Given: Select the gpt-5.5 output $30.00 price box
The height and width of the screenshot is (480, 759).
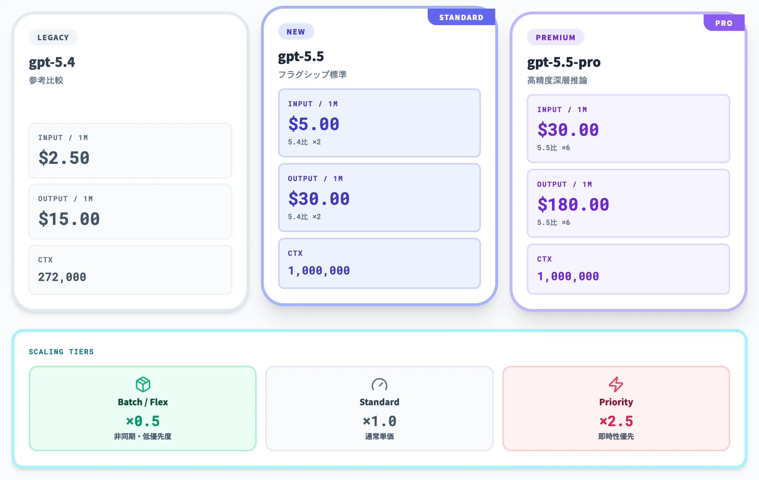Looking at the screenshot, I should 379,198.
